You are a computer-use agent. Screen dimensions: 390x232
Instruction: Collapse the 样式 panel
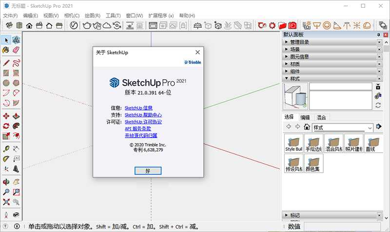click(x=332, y=79)
